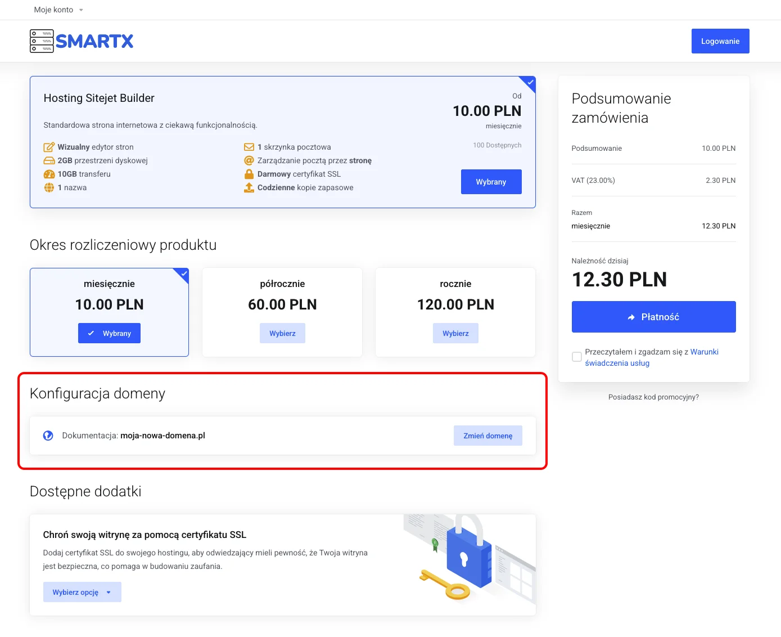Click the backup upload icon
781x637 pixels.
(249, 187)
